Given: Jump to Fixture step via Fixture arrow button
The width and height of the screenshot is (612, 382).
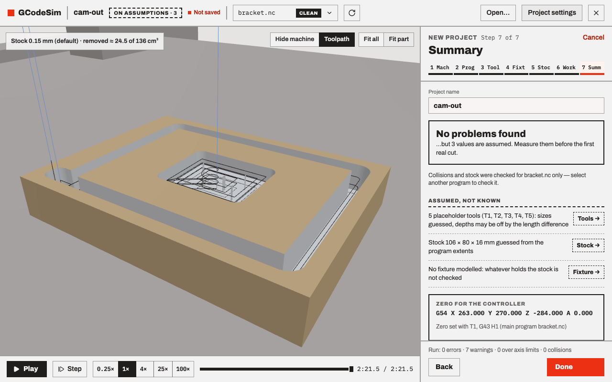Looking at the screenshot, I should (x=586, y=272).
